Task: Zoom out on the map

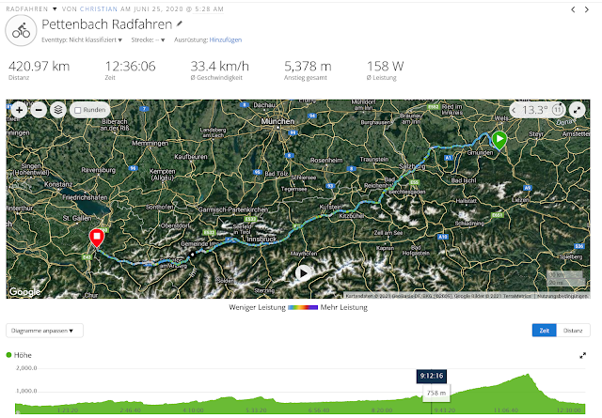Action: 39,111
